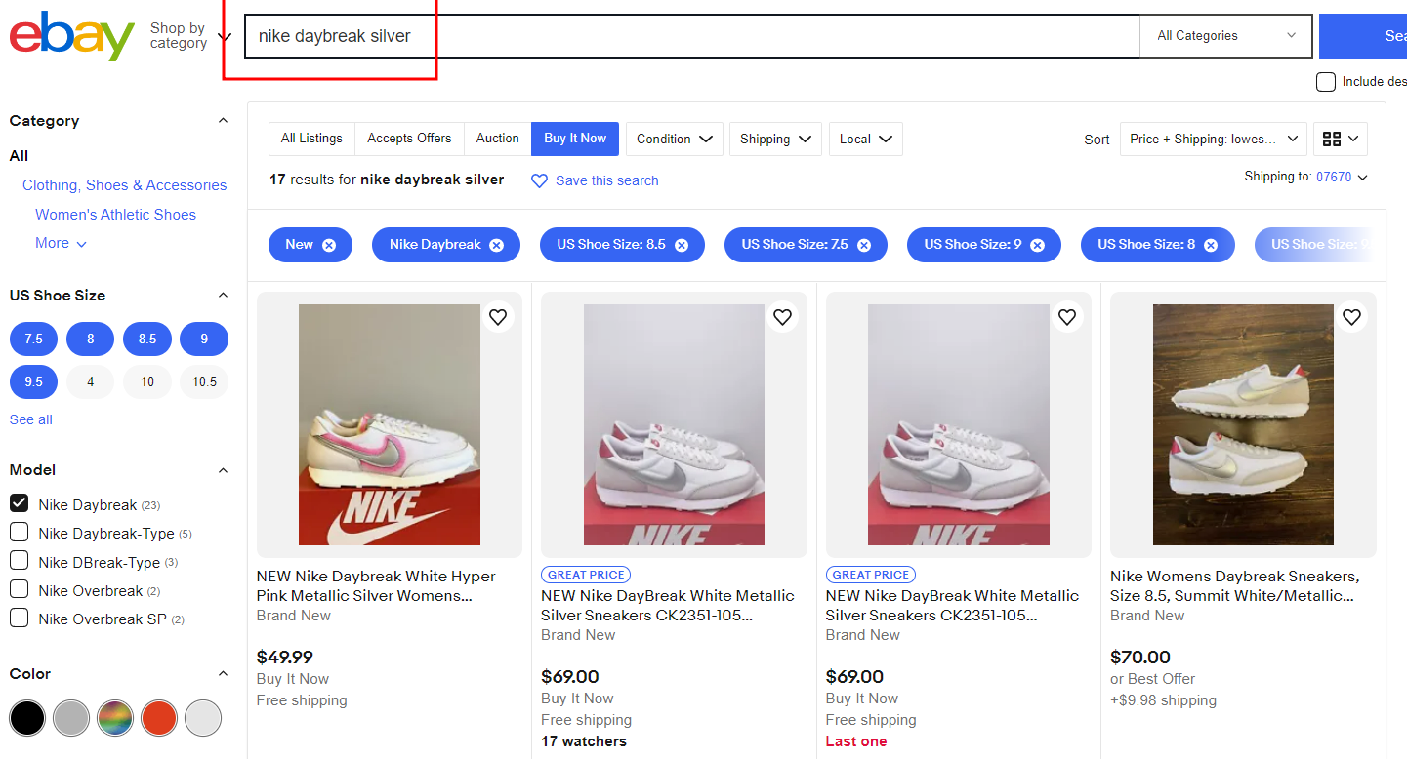This screenshot has width=1407, height=759.
Task: Open the Condition filter dropdown
Action: coord(675,139)
